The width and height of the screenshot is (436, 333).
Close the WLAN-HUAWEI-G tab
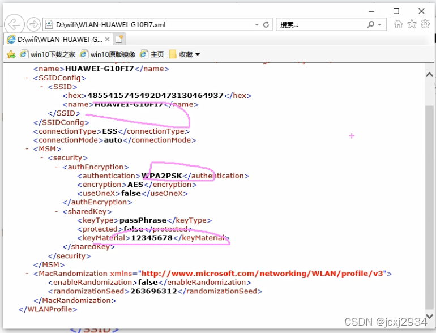[x=107, y=39]
